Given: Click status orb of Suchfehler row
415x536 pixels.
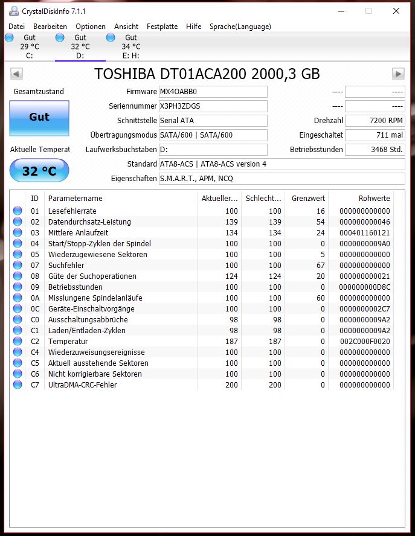Looking at the screenshot, I should tap(18, 265).
